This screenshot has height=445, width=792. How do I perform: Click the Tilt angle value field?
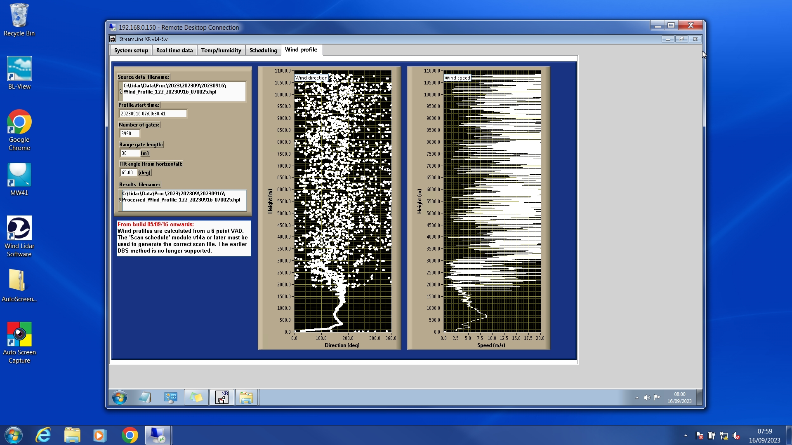point(128,173)
